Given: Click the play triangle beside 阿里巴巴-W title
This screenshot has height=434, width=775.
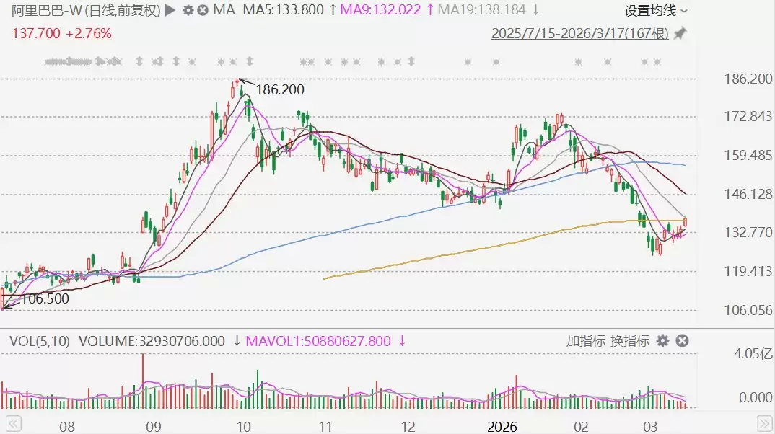Looking at the screenshot, I should pos(170,10).
